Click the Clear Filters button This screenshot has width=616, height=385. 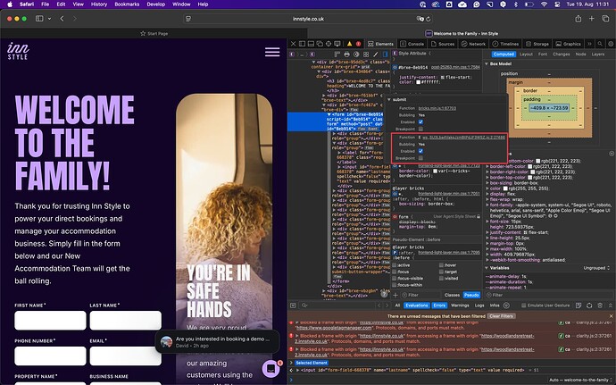pyautogui.click(x=502, y=316)
